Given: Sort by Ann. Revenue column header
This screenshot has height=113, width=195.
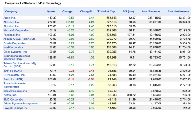Looking at the screenshot, I should 151,12.
